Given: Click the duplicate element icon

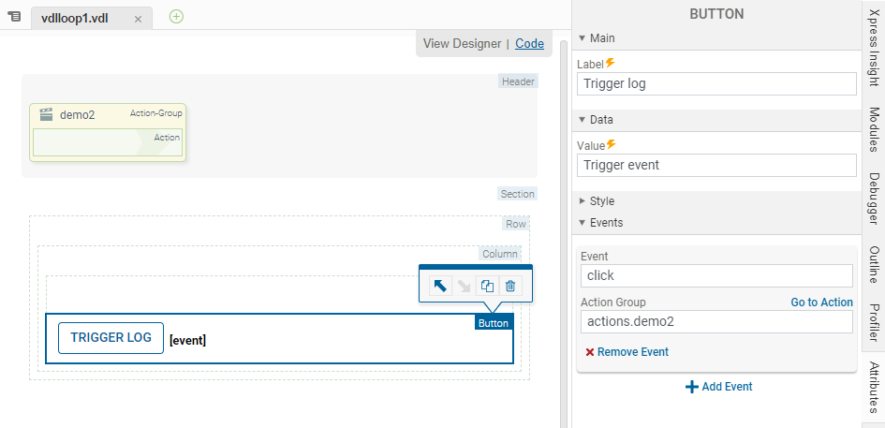Looking at the screenshot, I should (x=487, y=287).
